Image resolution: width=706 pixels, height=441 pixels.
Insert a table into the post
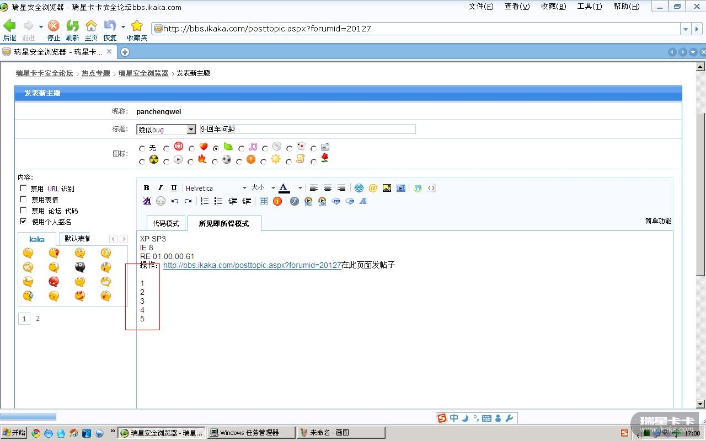[264, 201]
